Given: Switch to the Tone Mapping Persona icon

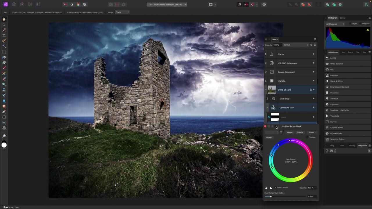Looking at the screenshot, I should pos(30,5).
